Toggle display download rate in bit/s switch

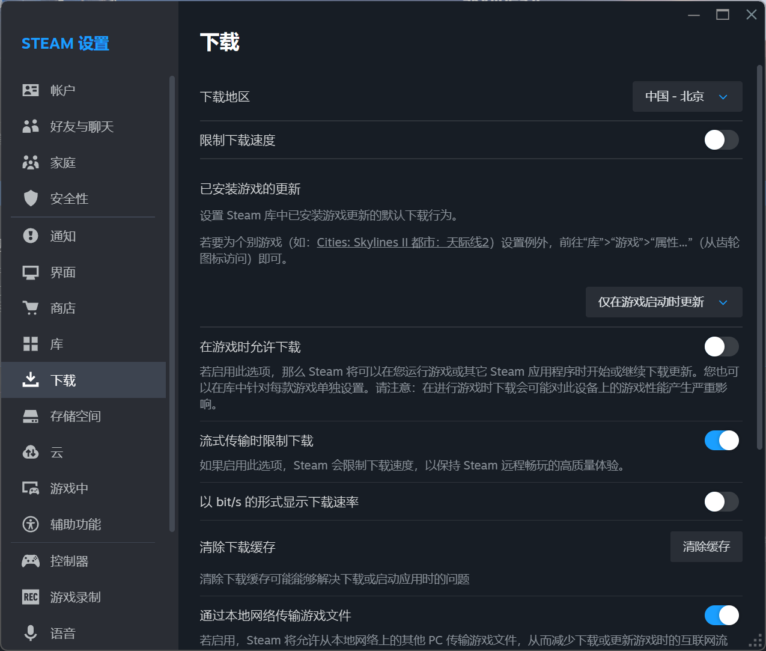[721, 501]
